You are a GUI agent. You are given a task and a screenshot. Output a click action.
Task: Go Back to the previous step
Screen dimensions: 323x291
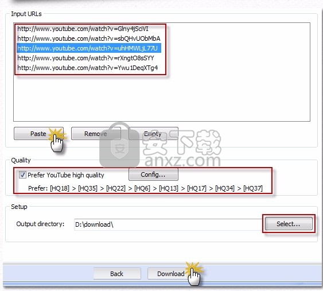117,273
